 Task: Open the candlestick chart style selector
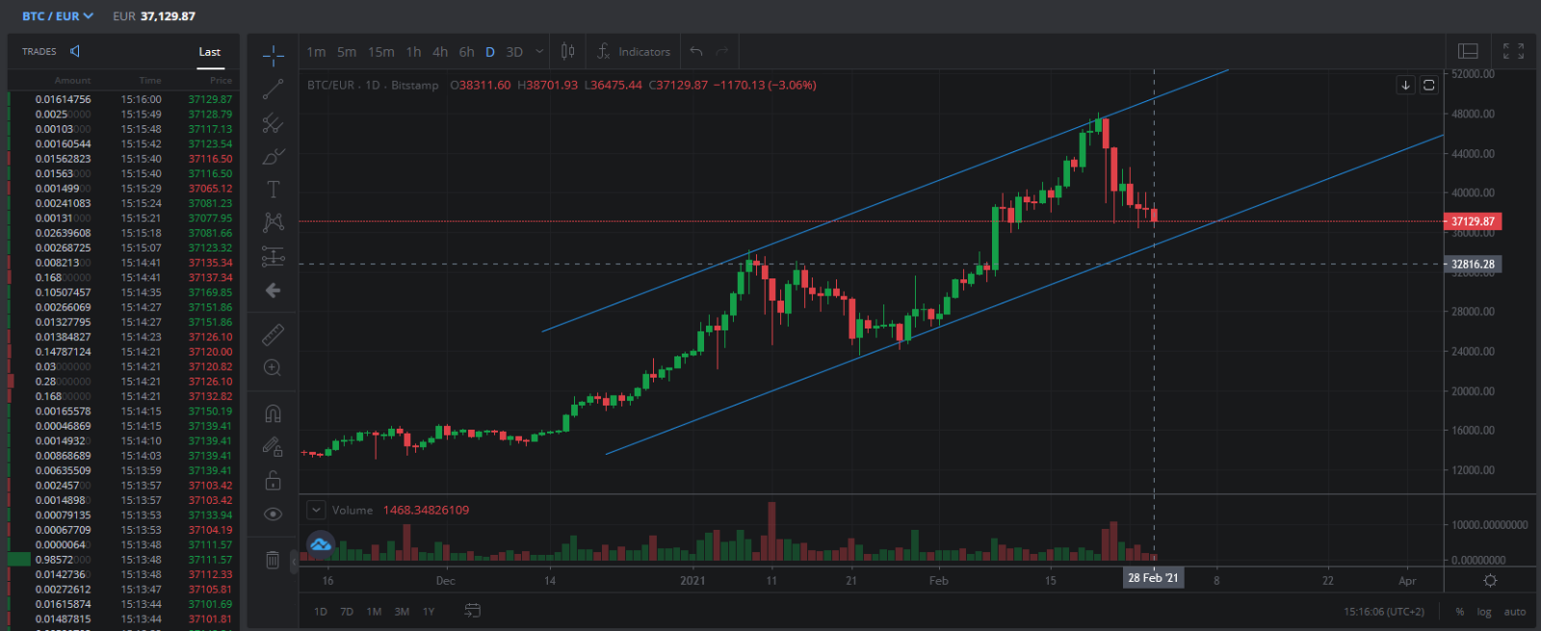568,52
